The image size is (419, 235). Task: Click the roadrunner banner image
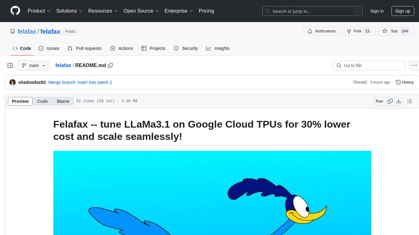(212, 193)
